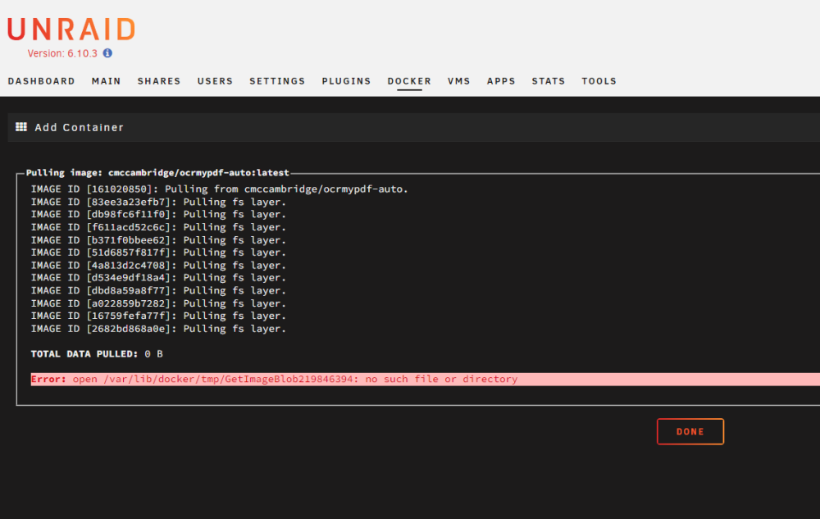Click the Unraid logo
Screen dimensions: 820x519
(x=71, y=30)
